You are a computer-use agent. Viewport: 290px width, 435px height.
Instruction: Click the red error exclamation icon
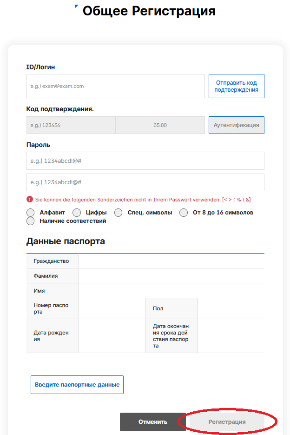[x=29, y=199]
